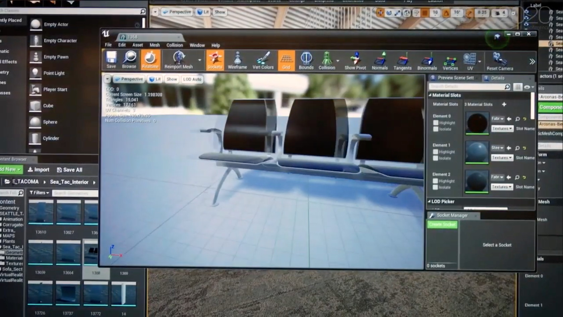Viewport: 563px width, 317px height.
Task: Collapse the LOD Picker section
Action: [x=429, y=202]
